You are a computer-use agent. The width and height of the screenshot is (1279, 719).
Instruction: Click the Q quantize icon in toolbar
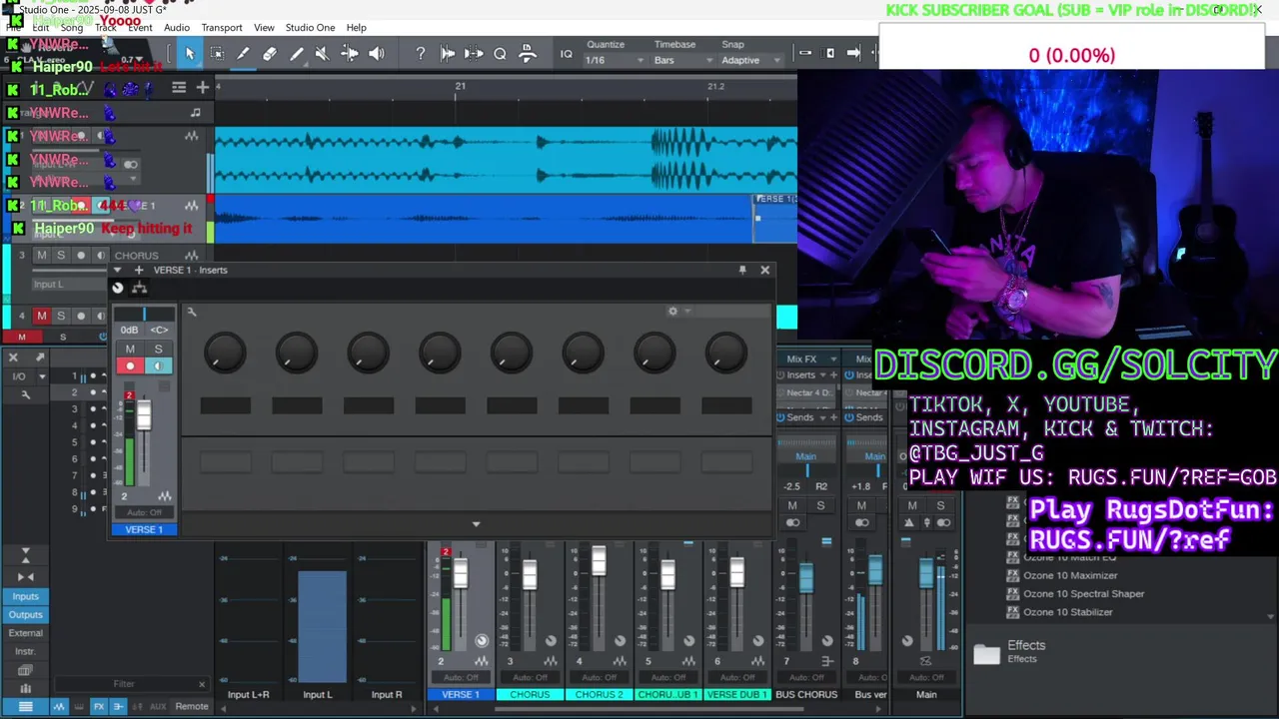(x=500, y=54)
